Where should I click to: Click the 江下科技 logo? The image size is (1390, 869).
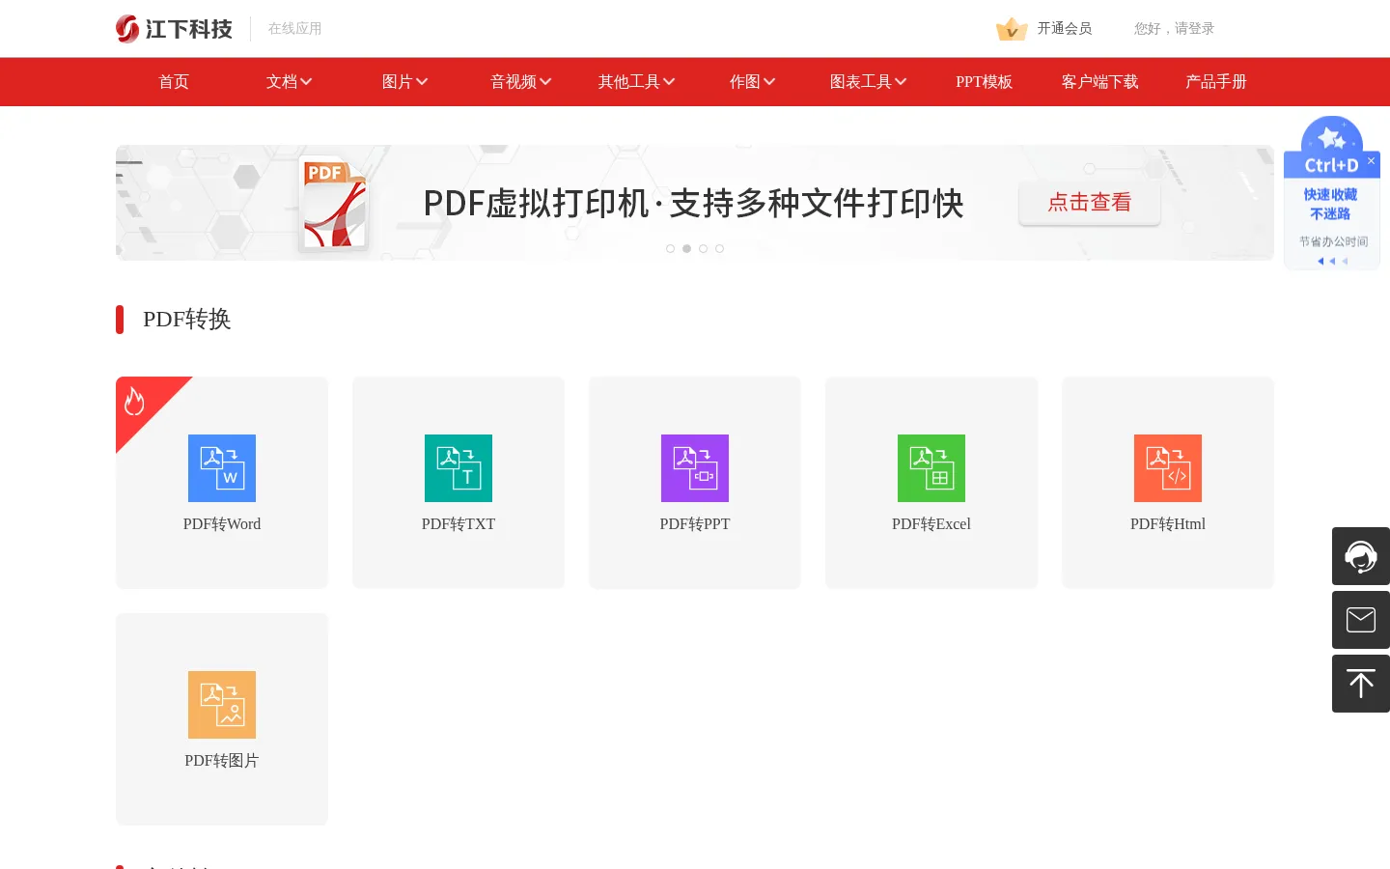pos(174,29)
